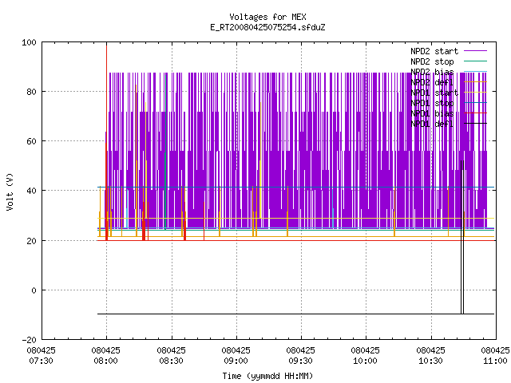Click the yellow NPD1 start legend line sample
The width and height of the screenshot is (511, 383).
[x=475, y=93]
